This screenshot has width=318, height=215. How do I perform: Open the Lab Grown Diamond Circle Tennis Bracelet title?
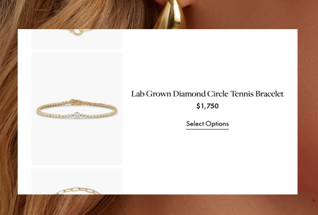[x=207, y=94]
